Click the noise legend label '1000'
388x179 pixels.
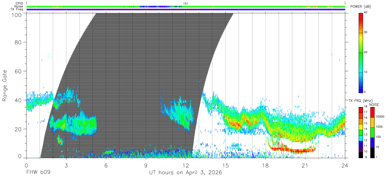[x=379, y=127]
